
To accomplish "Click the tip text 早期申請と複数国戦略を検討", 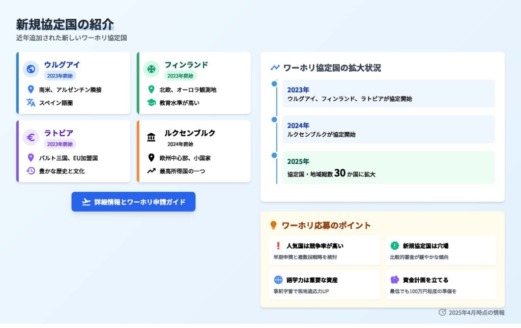I will coord(305,257).
